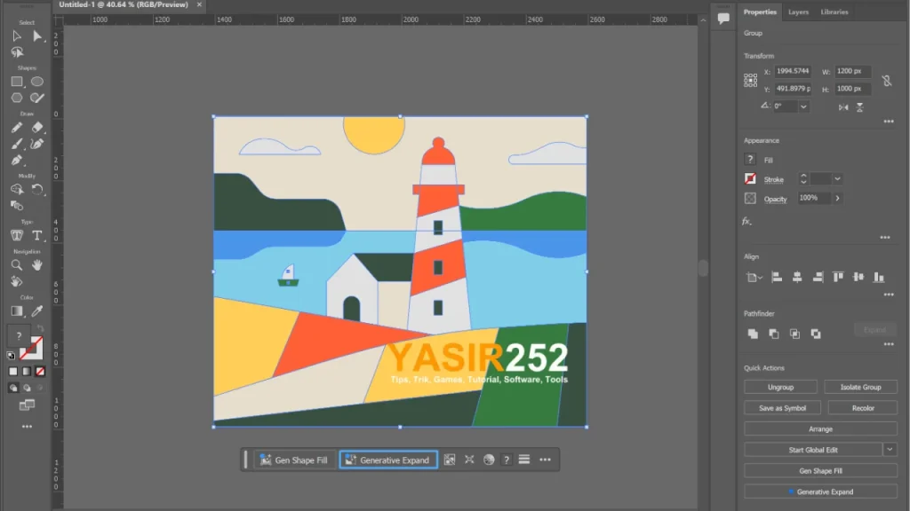Expand more Appearance options
The height and width of the screenshot is (511, 910).
coord(885,238)
